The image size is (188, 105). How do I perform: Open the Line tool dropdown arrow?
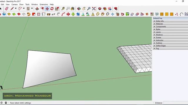point(16,8)
